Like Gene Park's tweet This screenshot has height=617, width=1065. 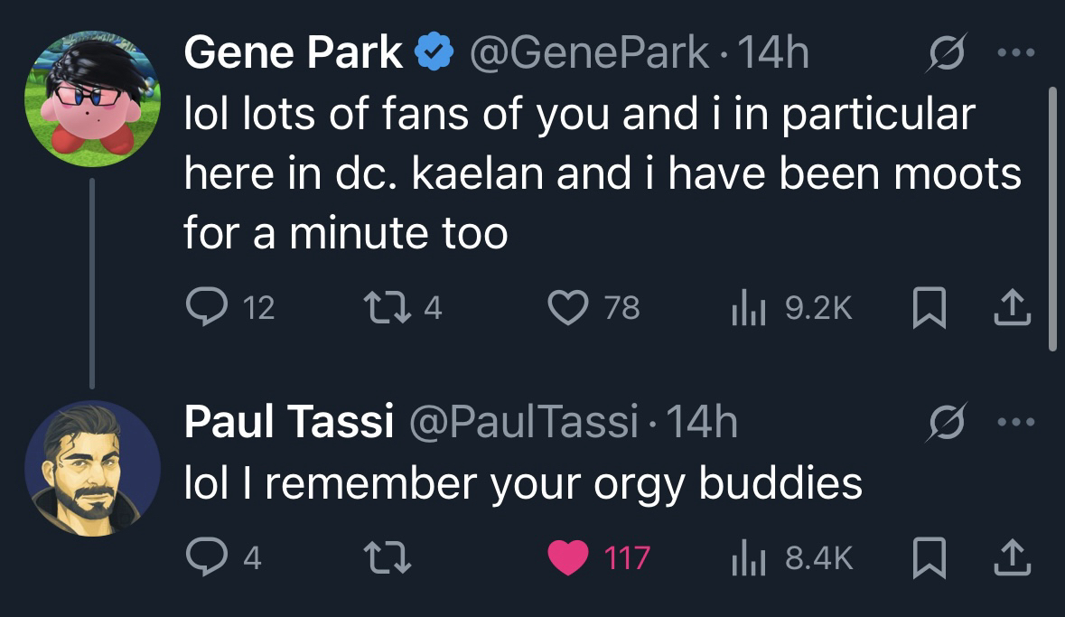[568, 309]
